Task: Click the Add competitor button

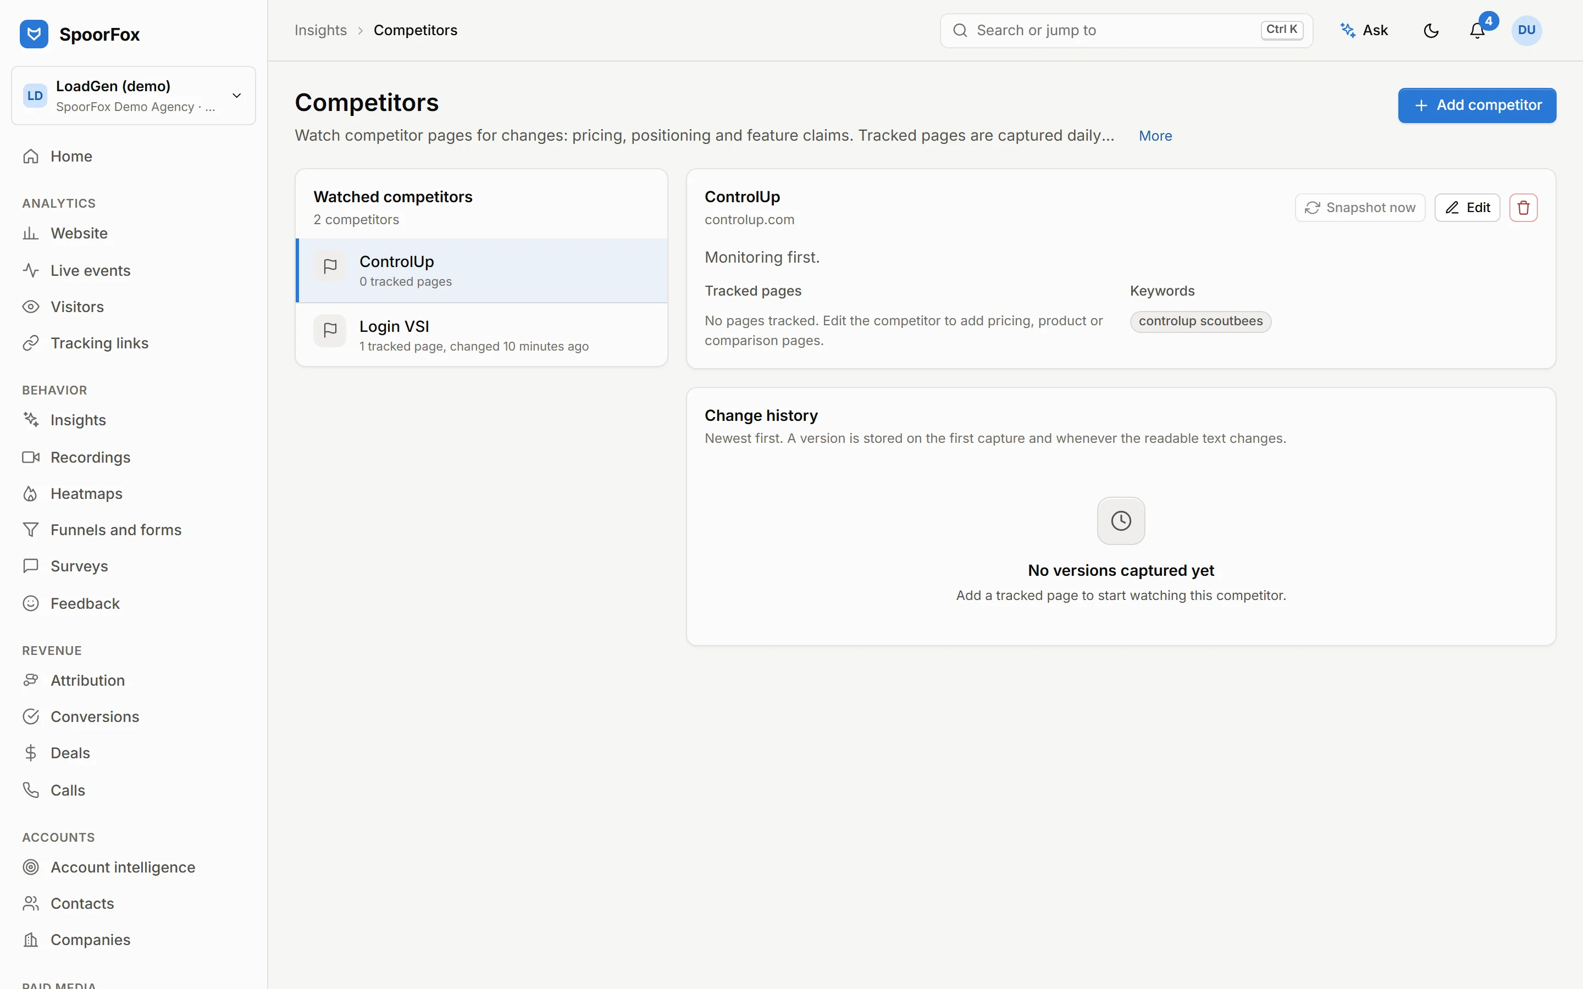Action: (x=1477, y=105)
